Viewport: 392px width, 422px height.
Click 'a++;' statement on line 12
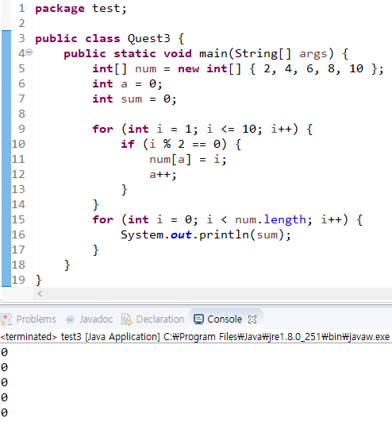point(163,175)
